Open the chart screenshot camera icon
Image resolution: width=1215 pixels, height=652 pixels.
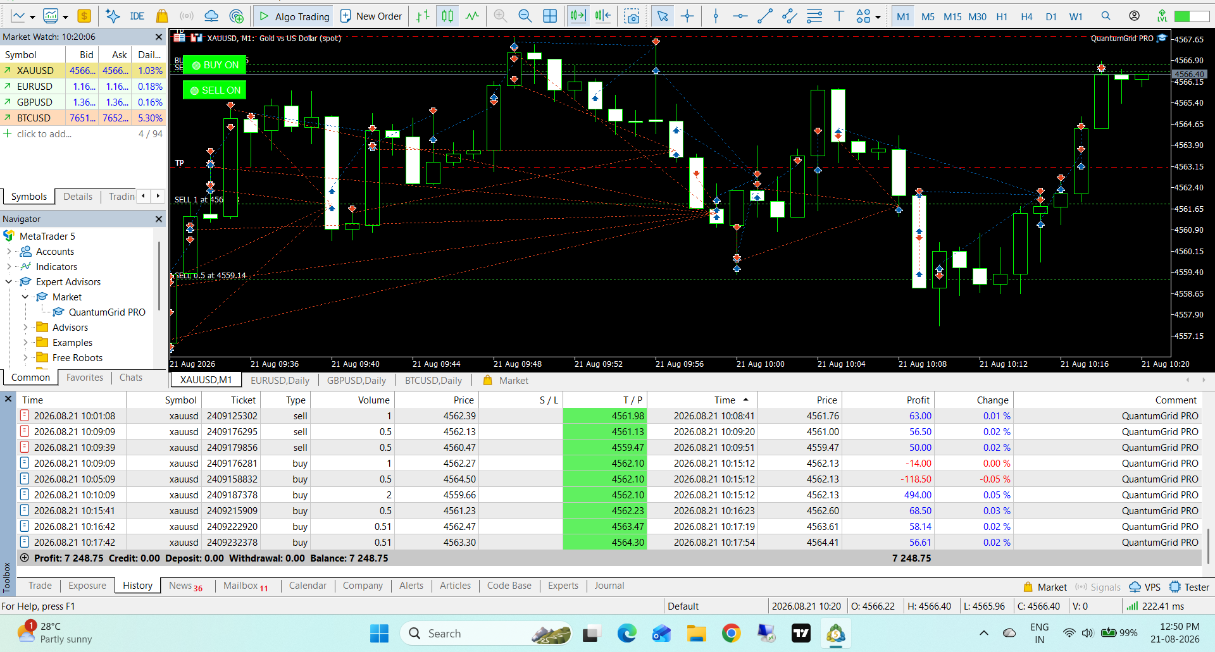pyautogui.click(x=632, y=16)
